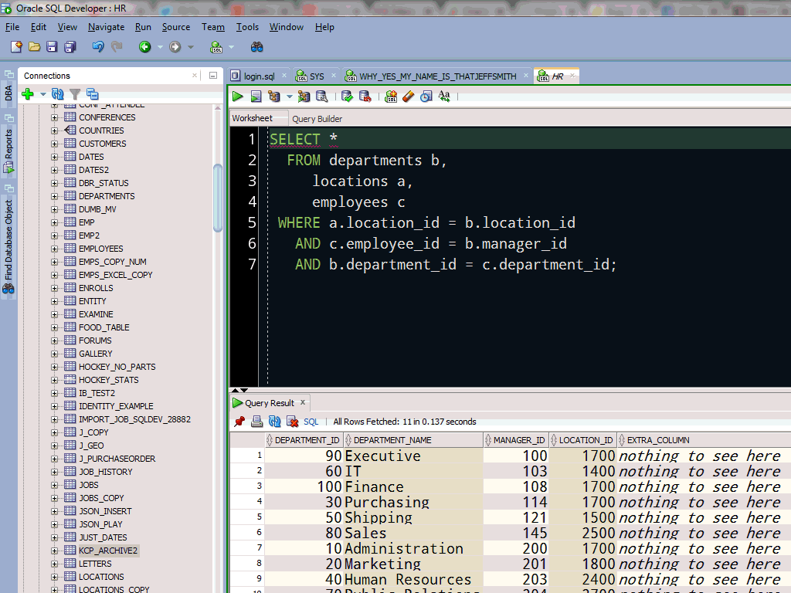Expand the HOCKEY_STATS table node
791x593 pixels.
[x=55, y=380]
